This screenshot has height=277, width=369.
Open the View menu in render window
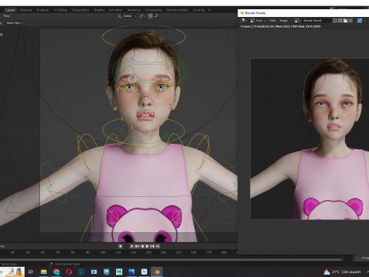point(272,21)
